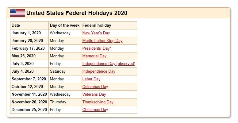
Task: Follow the Christmas Day link
Action: [95, 110]
